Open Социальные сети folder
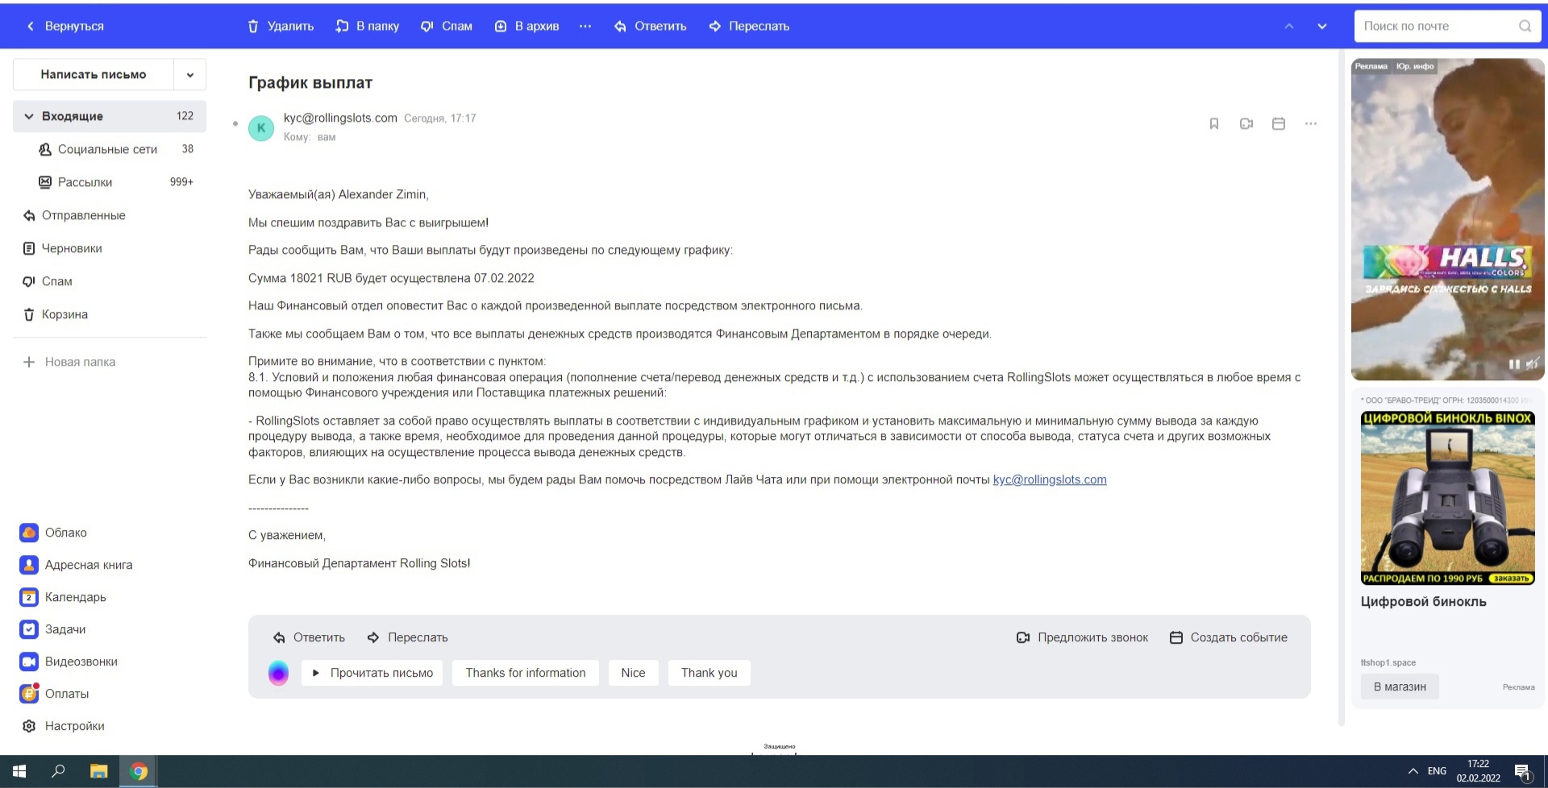Viewport: 1548px width, 788px height. click(110, 149)
